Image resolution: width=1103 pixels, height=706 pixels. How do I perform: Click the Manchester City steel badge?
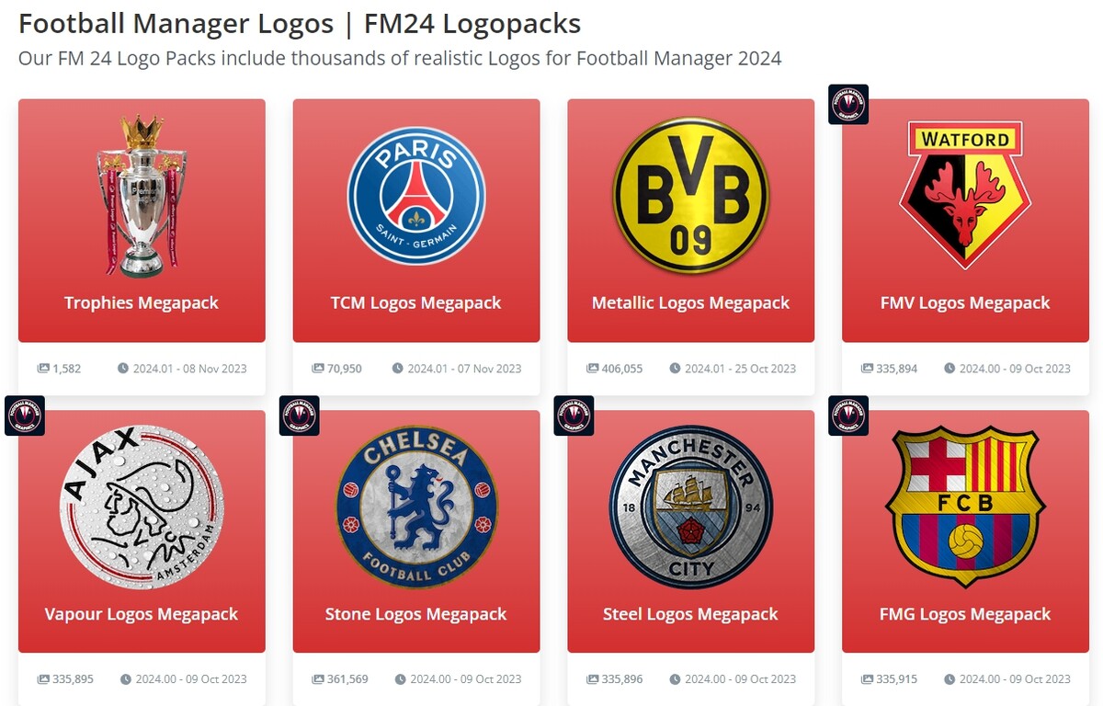[x=690, y=507]
